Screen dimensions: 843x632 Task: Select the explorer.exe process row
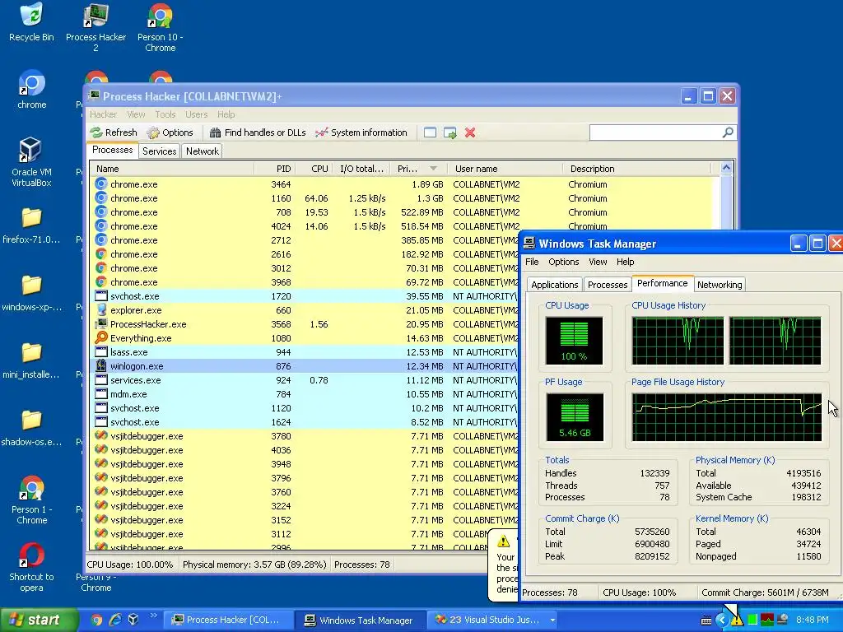click(x=305, y=310)
